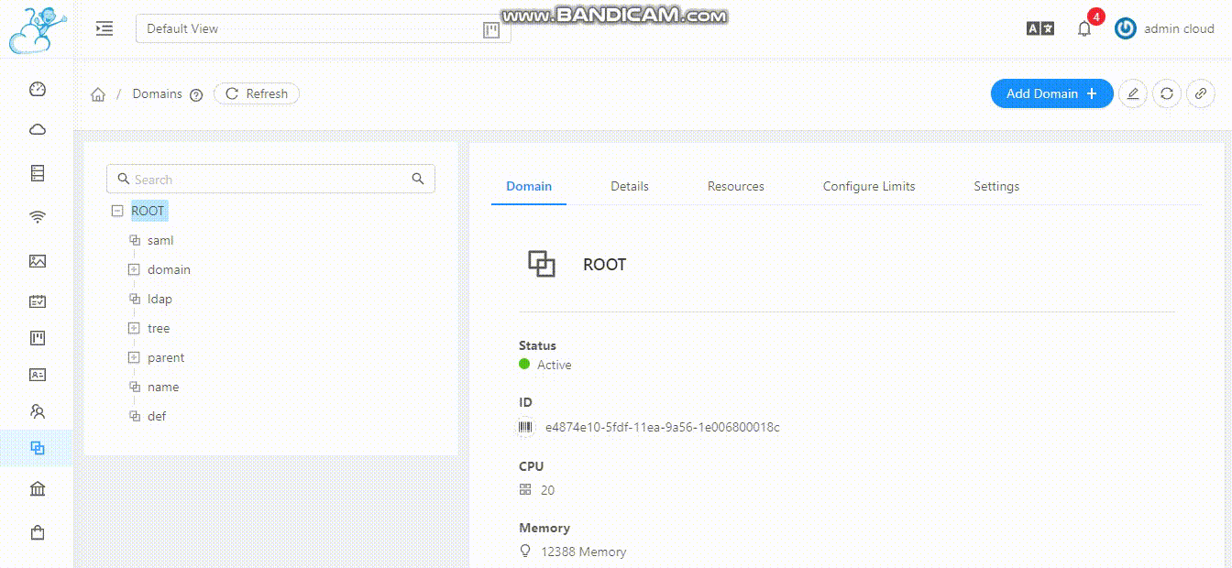Screen dimensions: 1232x568
Task: Open Domains help question icon
Action: tap(196, 94)
